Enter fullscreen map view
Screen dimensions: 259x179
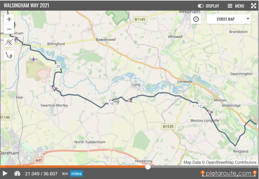[x=253, y=6]
